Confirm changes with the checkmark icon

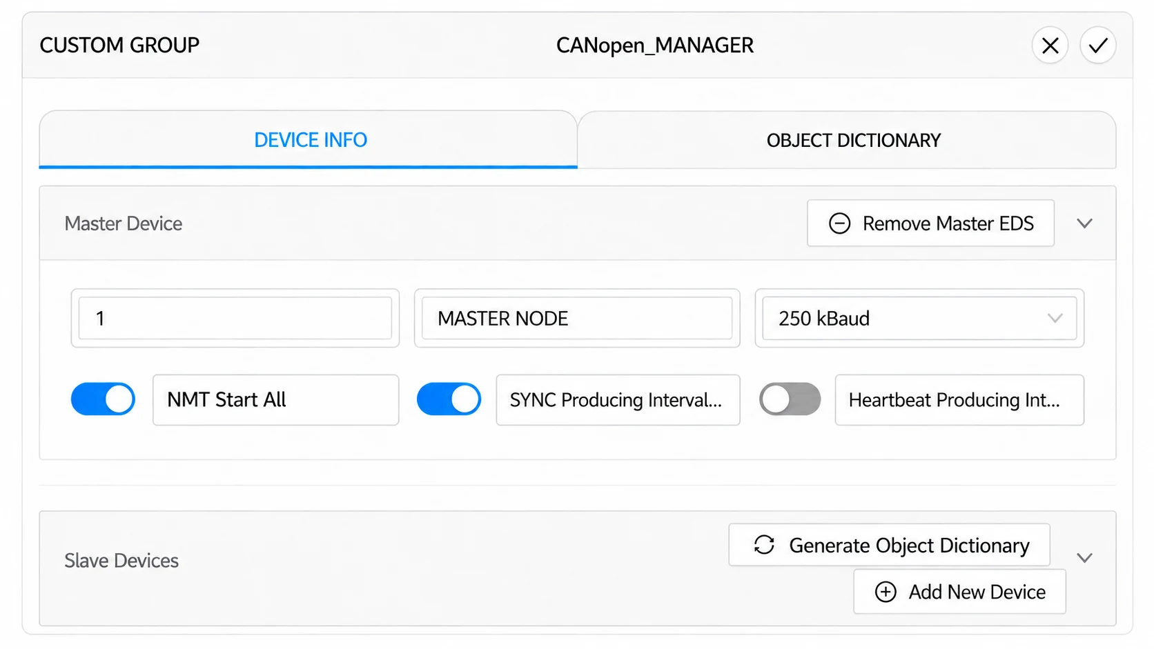coord(1098,46)
